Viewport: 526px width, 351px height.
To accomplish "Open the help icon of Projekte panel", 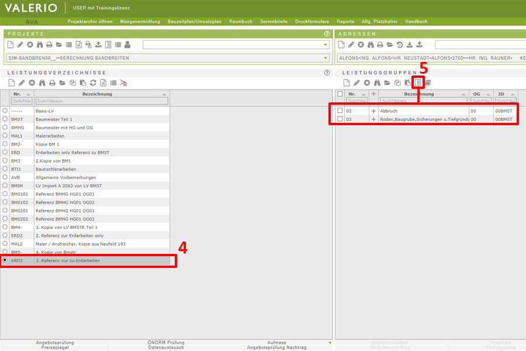I will (x=327, y=34).
